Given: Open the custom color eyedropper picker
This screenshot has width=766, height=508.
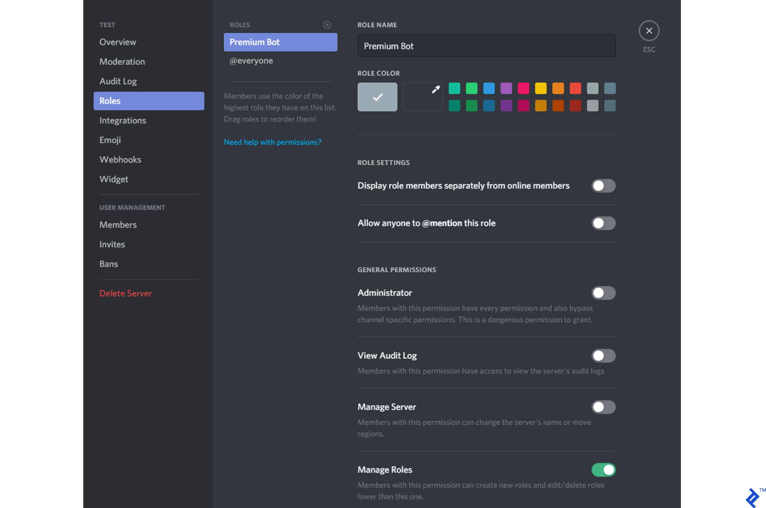Looking at the screenshot, I should (422, 97).
